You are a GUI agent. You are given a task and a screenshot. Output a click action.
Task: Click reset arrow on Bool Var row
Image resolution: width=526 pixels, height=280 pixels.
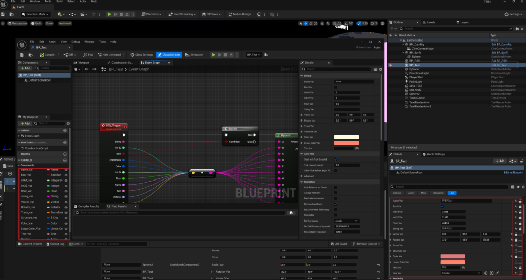coord(516,206)
